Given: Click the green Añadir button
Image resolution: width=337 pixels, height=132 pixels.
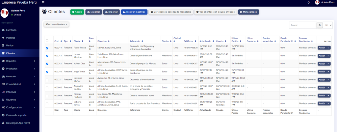Looking at the screenshot, I should [x=77, y=12].
